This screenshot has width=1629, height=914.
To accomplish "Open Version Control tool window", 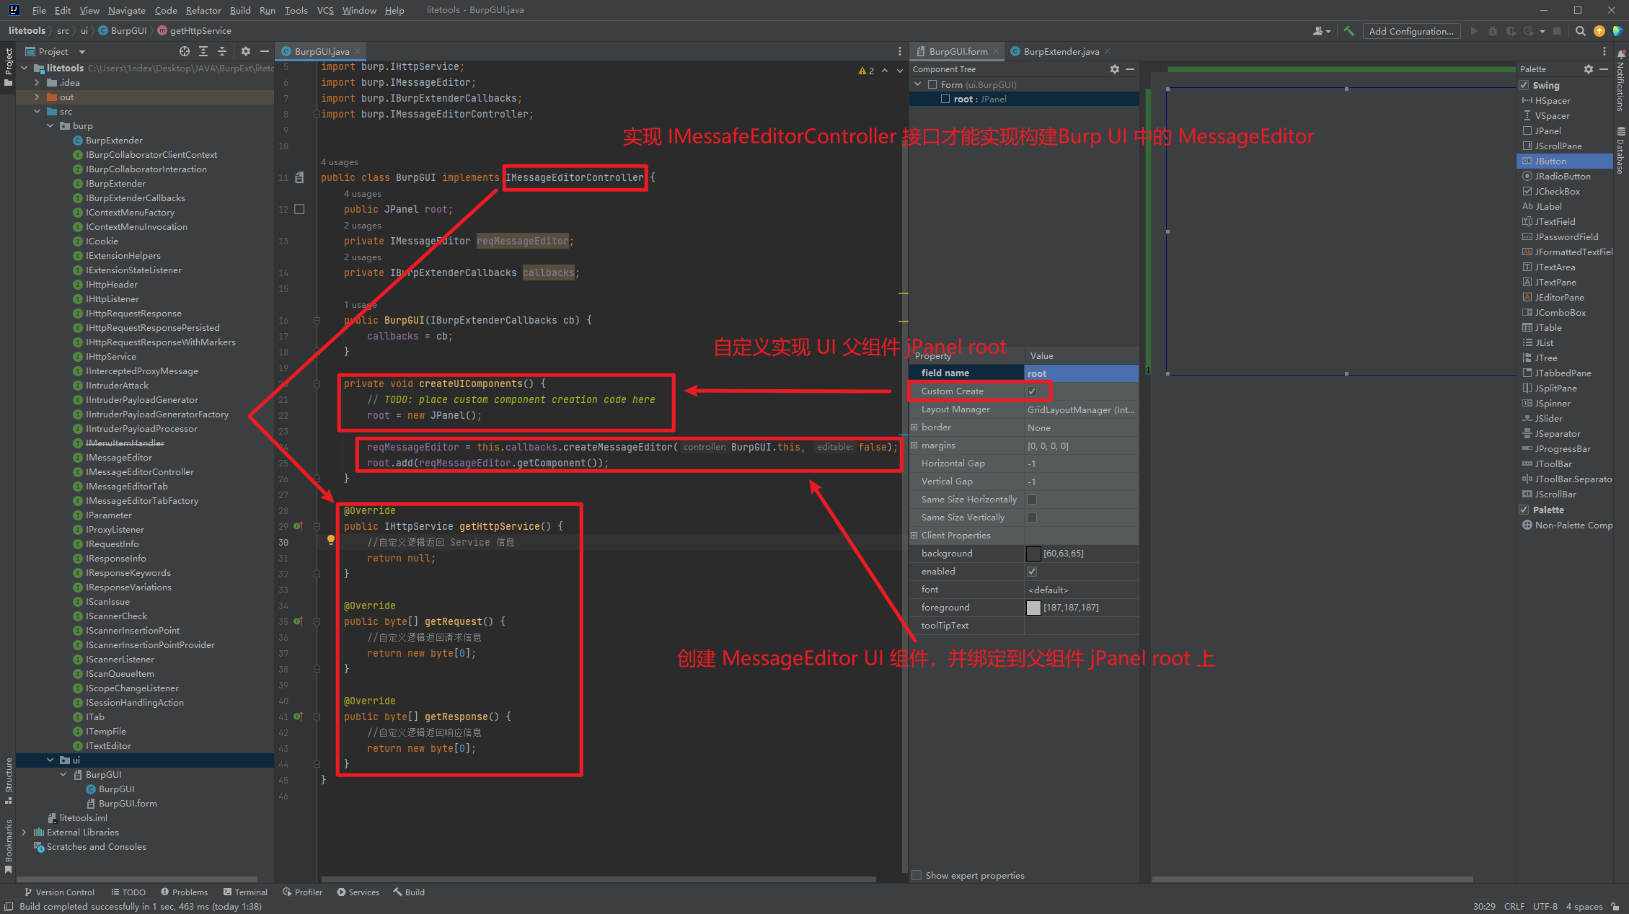I will click(59, 892).
